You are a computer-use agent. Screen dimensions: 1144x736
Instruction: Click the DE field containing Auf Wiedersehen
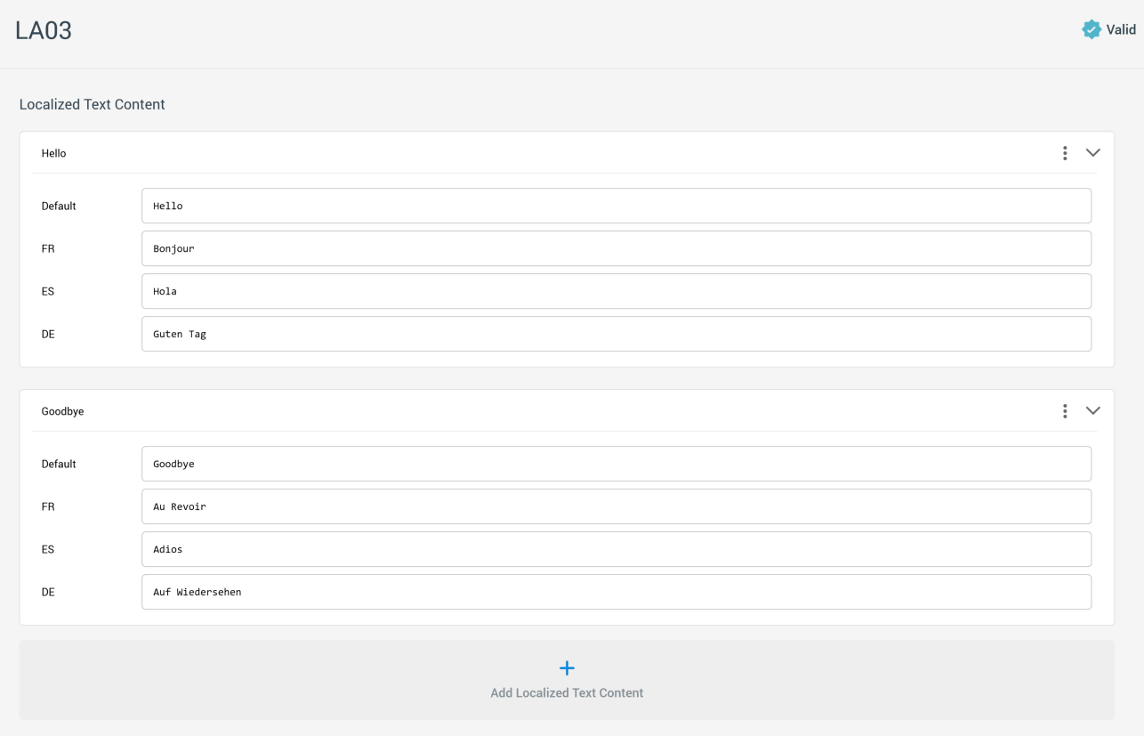click(616, 592)
